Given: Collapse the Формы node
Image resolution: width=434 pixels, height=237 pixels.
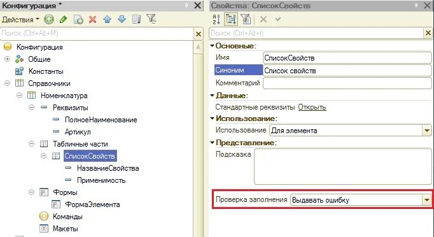Looking at the screenshot, I should coord(32,192).
